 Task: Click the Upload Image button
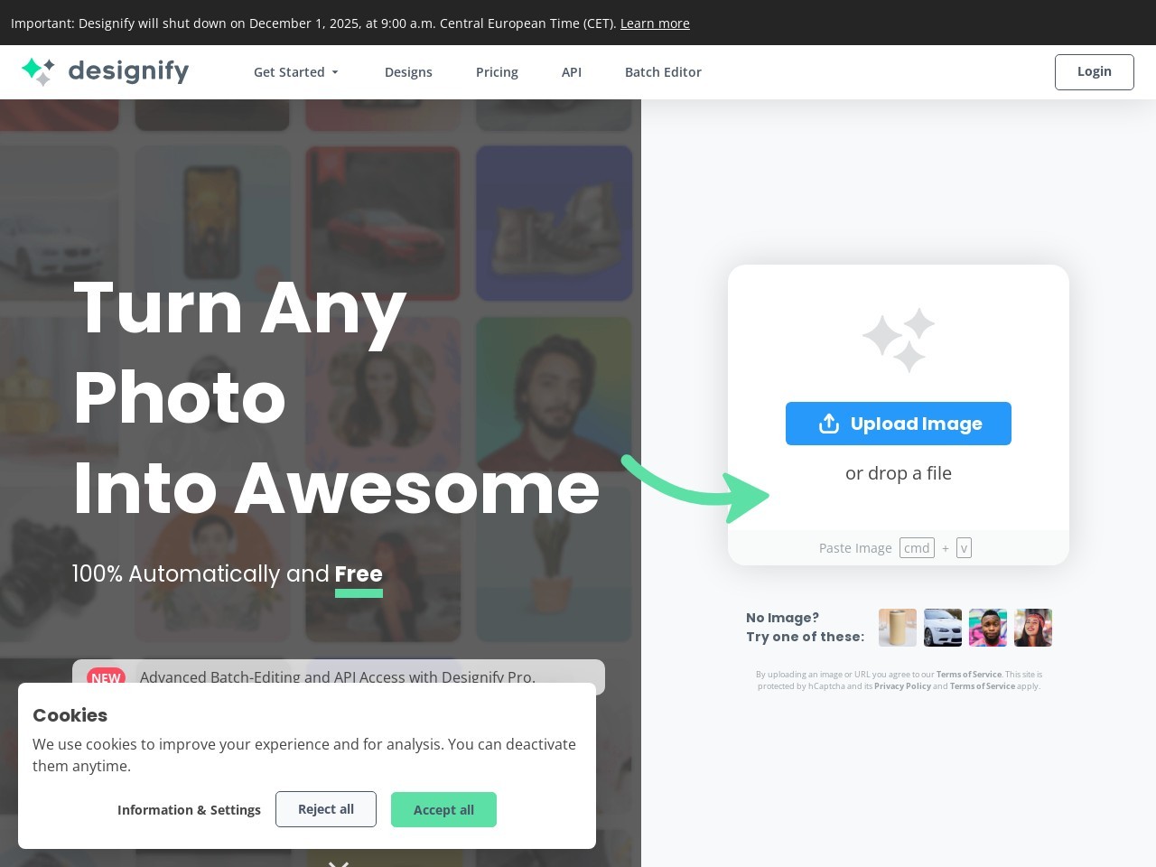point(899,424)
